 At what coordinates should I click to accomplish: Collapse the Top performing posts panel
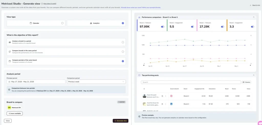pyautogui.click(x=254, y=75)
